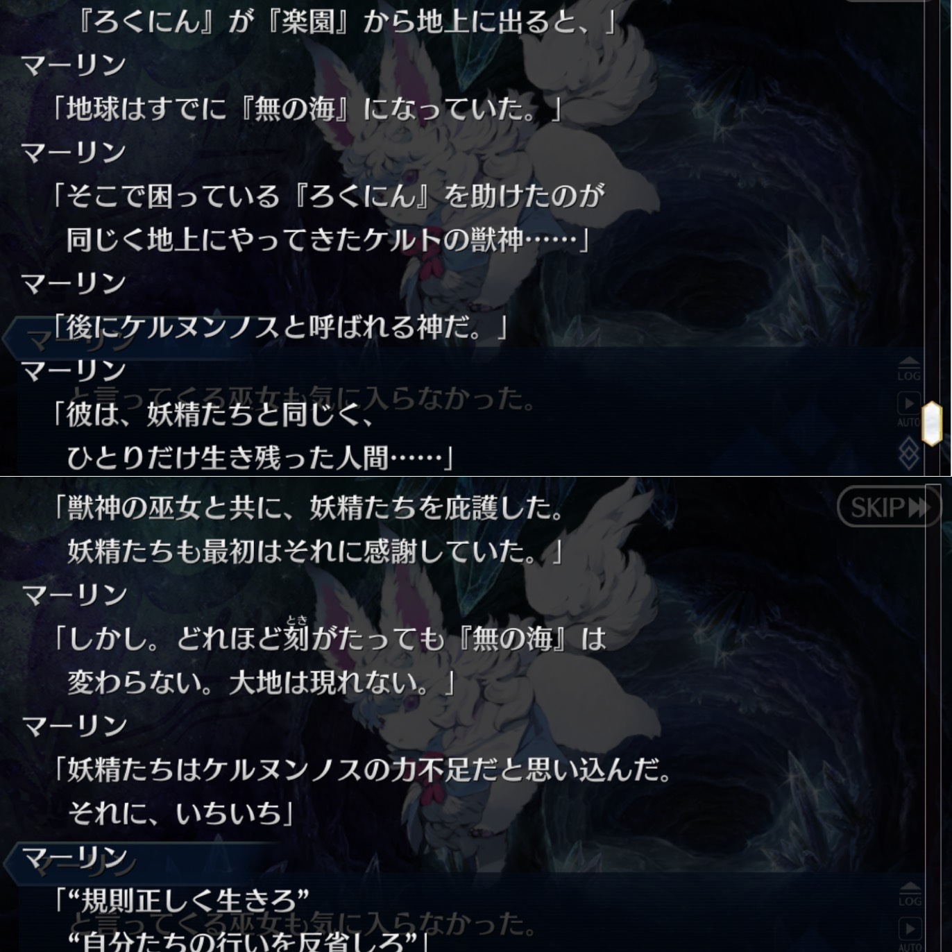Tap the line しかし。どれほど刻がたっても『無の海』は
The image size is (952, 952).
click(330, 638)
